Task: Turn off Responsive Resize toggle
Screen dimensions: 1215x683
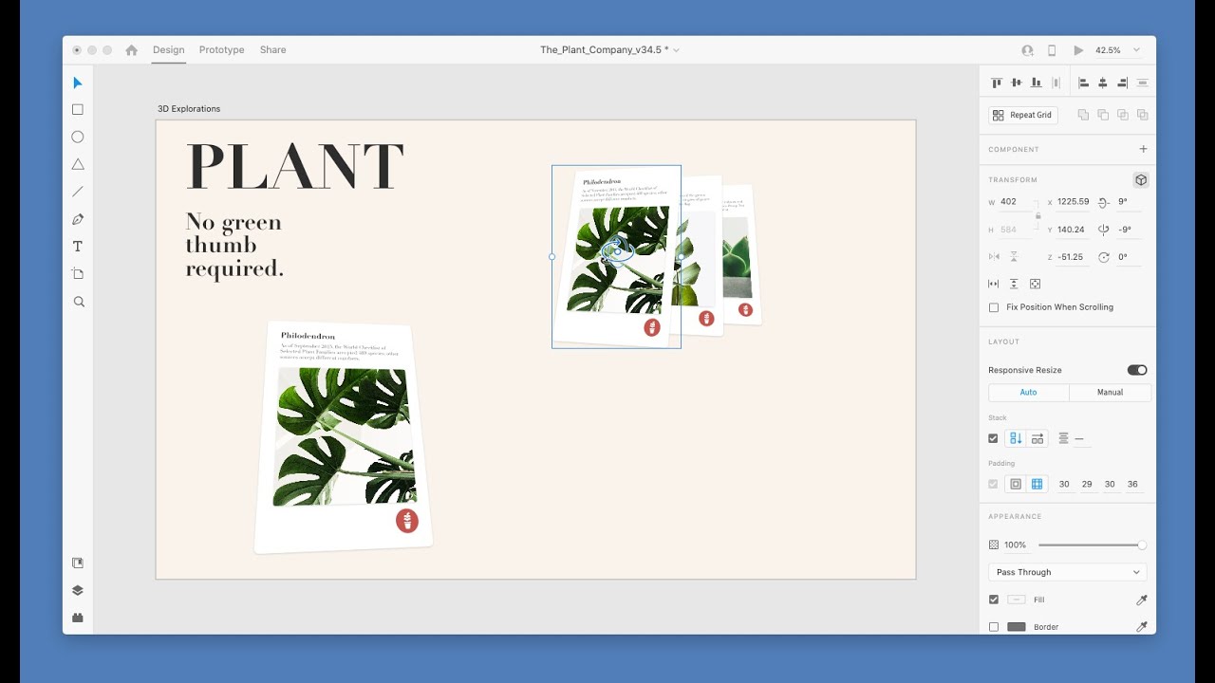Action: pos(1136,370)
